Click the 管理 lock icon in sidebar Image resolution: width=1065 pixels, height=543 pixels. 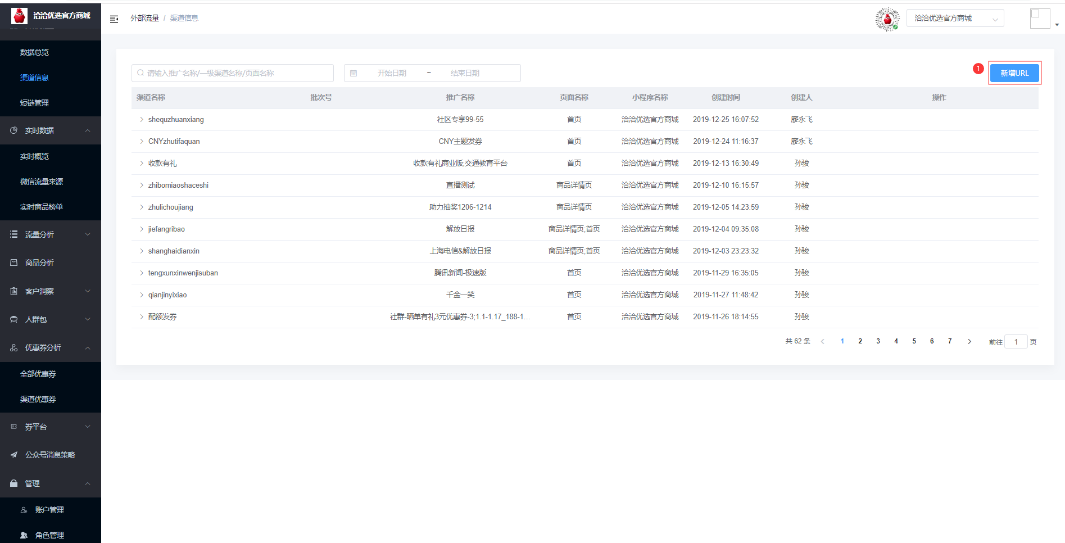coord(14,483)
